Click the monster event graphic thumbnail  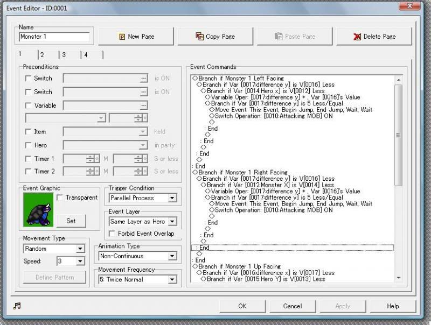[x=38, y=209]
